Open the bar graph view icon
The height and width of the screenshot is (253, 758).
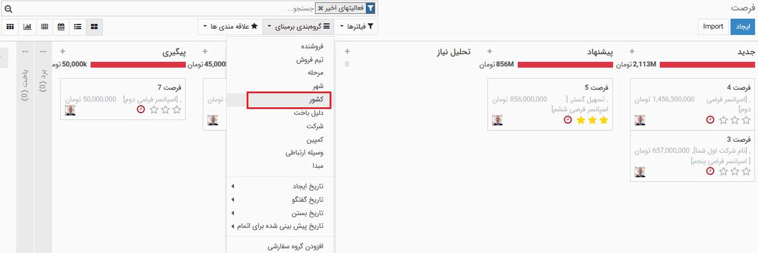27,27
